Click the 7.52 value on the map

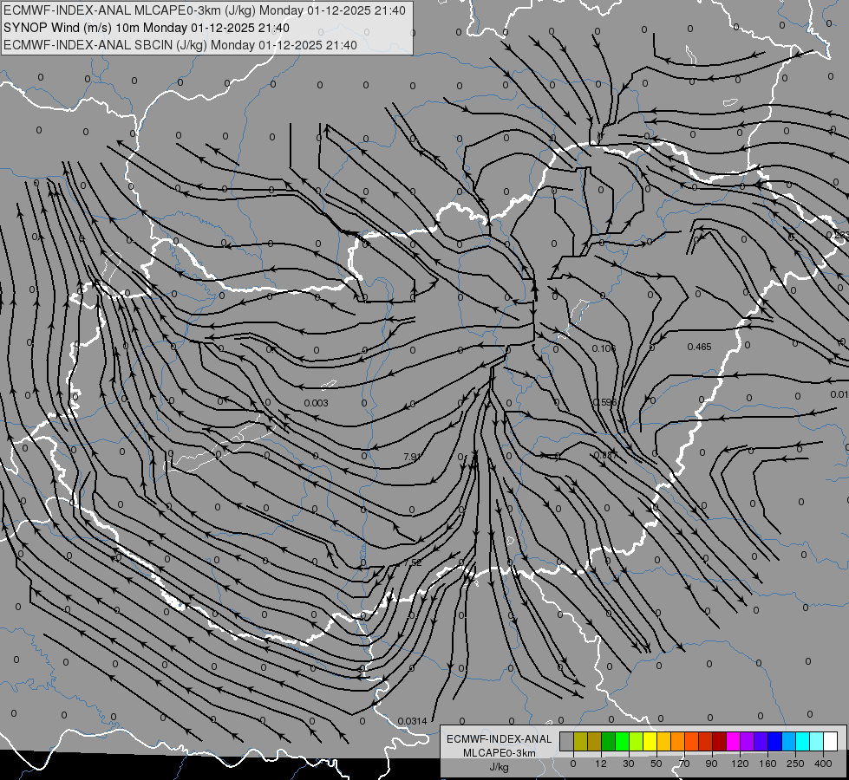(413, 562)
